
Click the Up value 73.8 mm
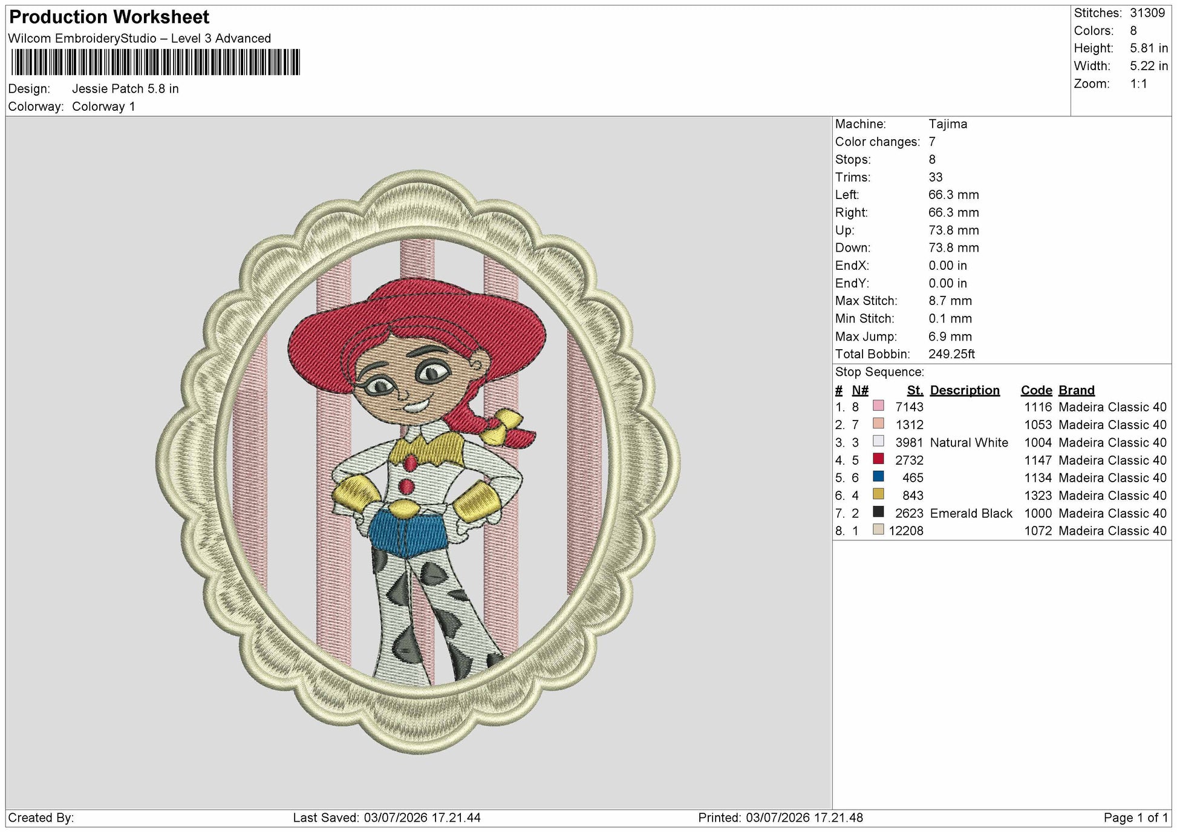(x=954, y=230)
